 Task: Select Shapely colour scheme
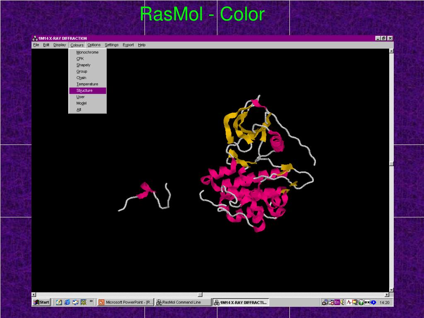(x=87, y=65)
